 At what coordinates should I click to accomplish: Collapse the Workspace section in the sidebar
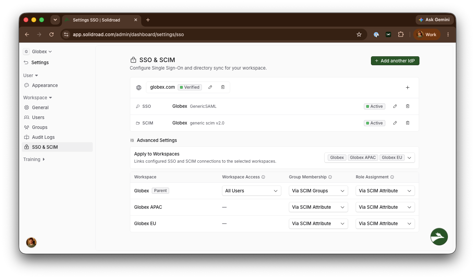point(38,98)
